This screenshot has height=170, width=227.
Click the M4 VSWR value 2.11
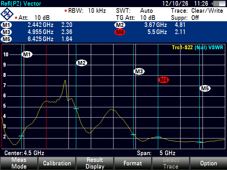point(180,32)
